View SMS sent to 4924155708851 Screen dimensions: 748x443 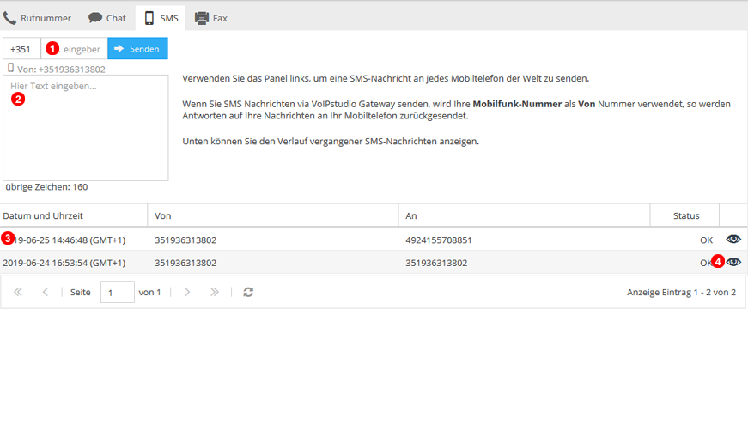click(733, 239)
